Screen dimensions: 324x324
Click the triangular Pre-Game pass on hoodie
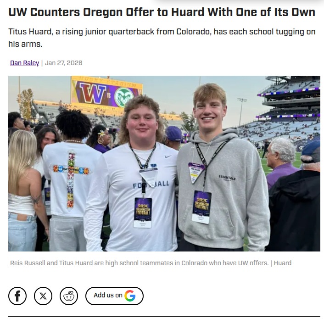pos(195,173)
